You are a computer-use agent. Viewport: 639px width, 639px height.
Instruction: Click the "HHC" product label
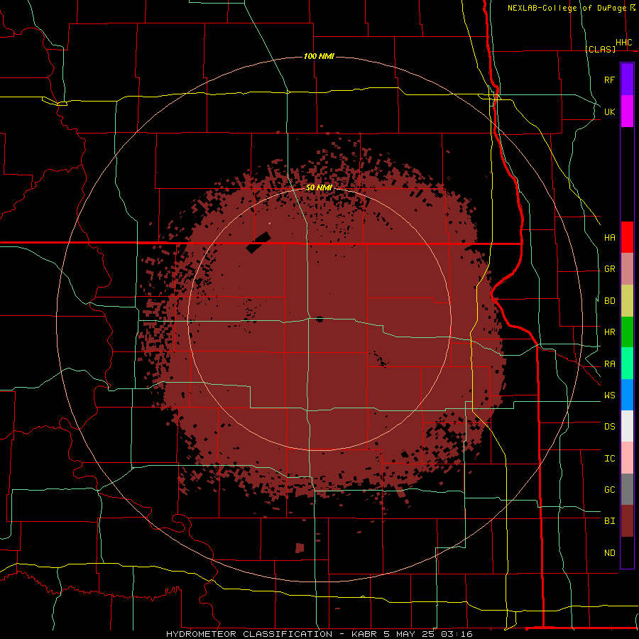(x=624, y=43)
